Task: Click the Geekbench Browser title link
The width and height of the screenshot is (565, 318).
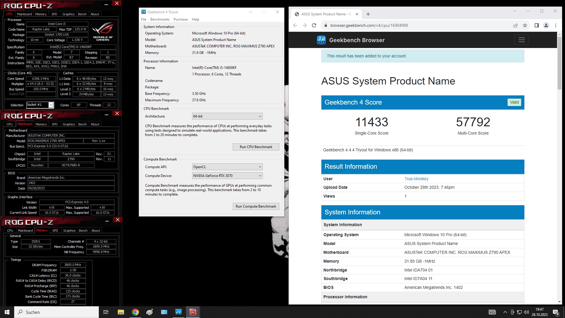Action: [x=357, y=40]
